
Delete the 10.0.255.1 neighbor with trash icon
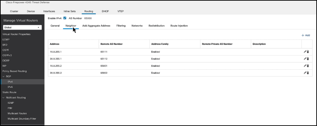(308, 52)
